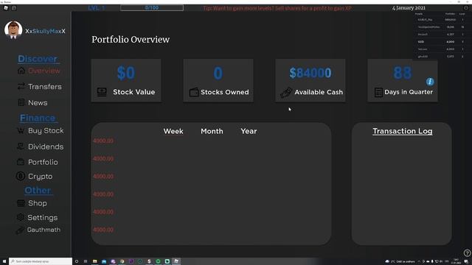Click the Discover section heading
Viewport: 472px width, 265px height.
coord(38,59)
